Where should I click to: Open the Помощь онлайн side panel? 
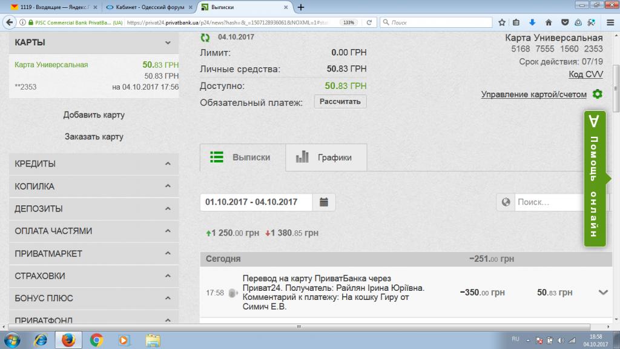click(595, 179)
